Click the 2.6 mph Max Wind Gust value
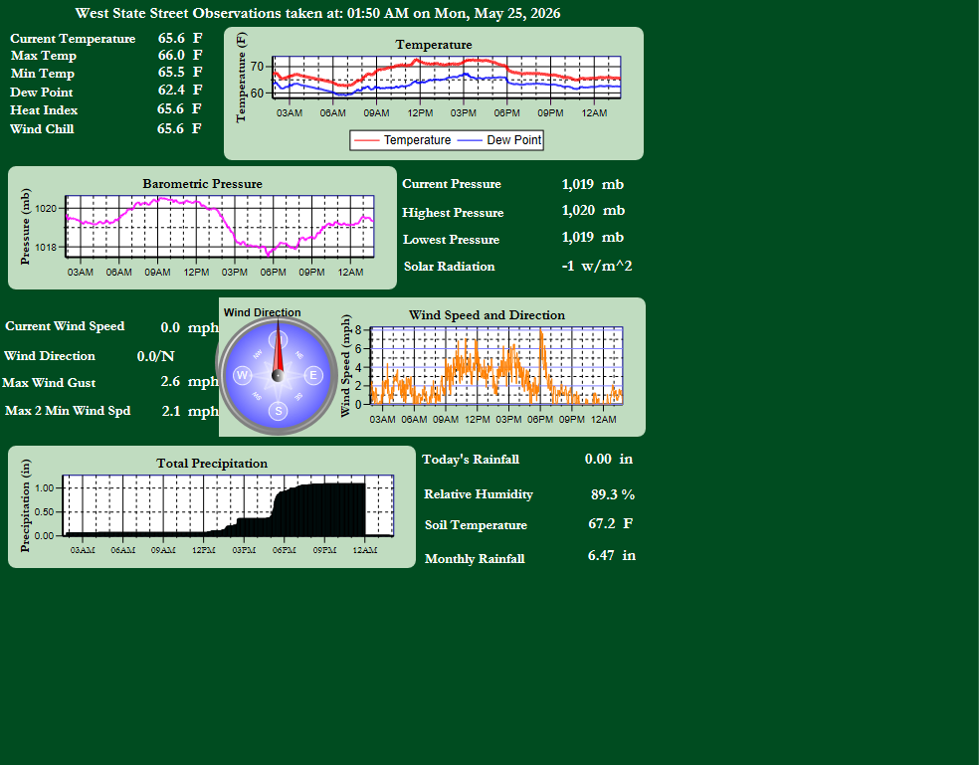This screenshot has width=979, height=765. pos(190,382)
